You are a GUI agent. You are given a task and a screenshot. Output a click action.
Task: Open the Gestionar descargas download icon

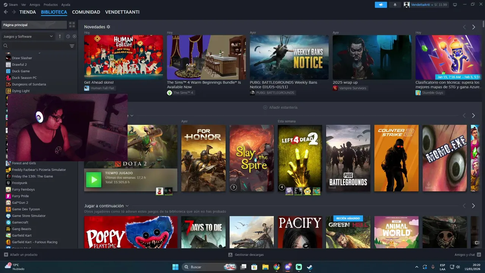pyautogui.click(x=230, y=255)
